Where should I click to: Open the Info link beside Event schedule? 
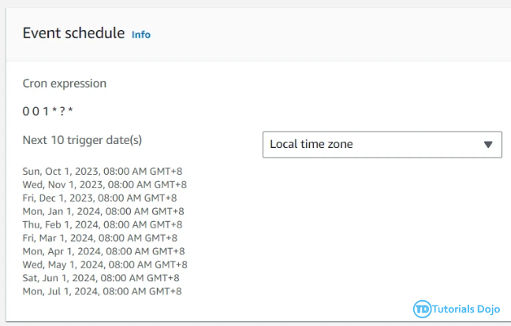pos(141,35)
